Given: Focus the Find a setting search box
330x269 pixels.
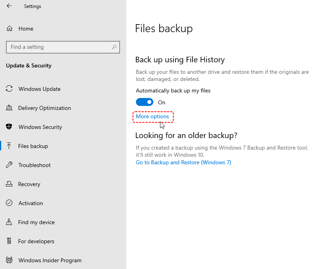Looking at the screenshot, I should tap(63, 47).
